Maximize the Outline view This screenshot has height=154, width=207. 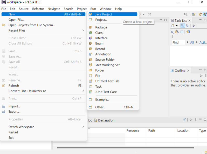coord(205,70)
